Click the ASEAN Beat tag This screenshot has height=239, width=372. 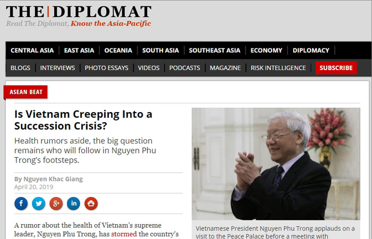[26, 92]
